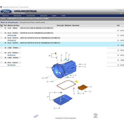
Task: Click callout number 6 in the diagram
Action: (55, 92)
